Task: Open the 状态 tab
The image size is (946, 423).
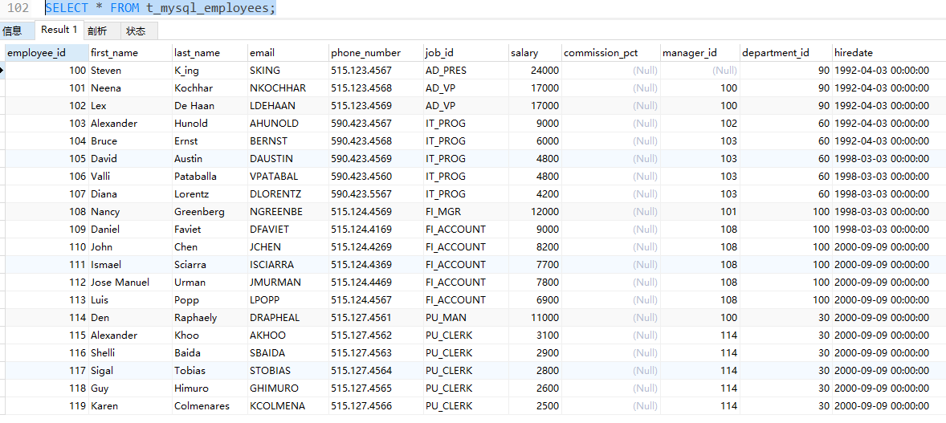Action: click(136, 31)
